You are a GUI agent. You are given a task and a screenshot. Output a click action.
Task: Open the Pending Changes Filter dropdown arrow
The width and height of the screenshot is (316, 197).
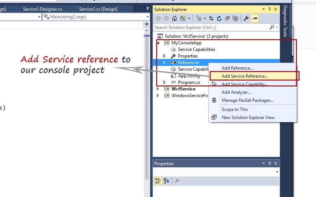(x=205, y=19)
